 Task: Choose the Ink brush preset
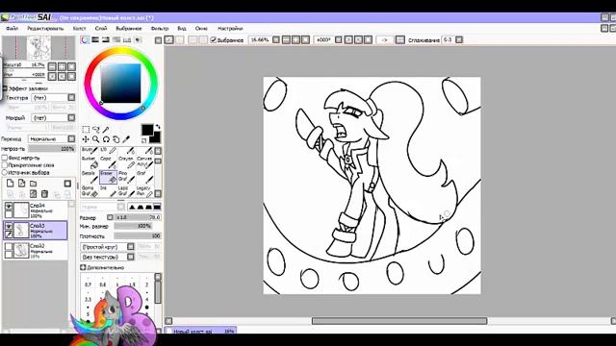[108, 191]
